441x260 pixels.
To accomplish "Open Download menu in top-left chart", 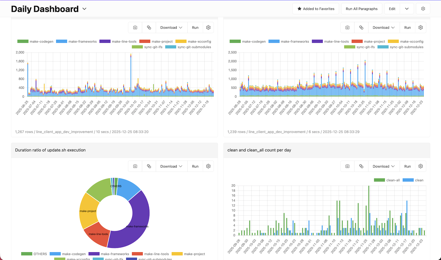I will coord(171,28).
